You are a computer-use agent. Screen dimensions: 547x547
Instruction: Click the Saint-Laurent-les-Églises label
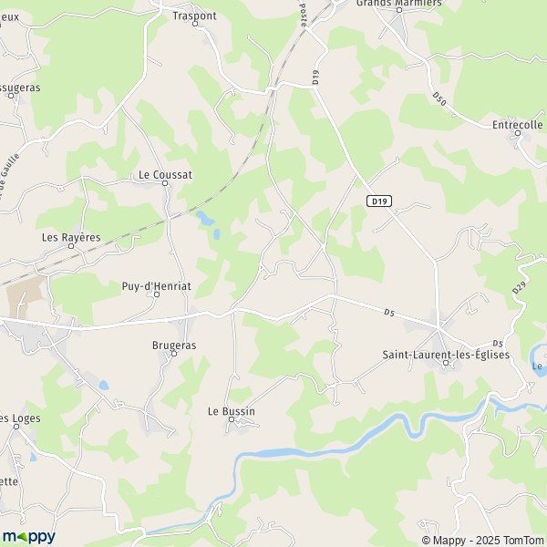[446, 355]
